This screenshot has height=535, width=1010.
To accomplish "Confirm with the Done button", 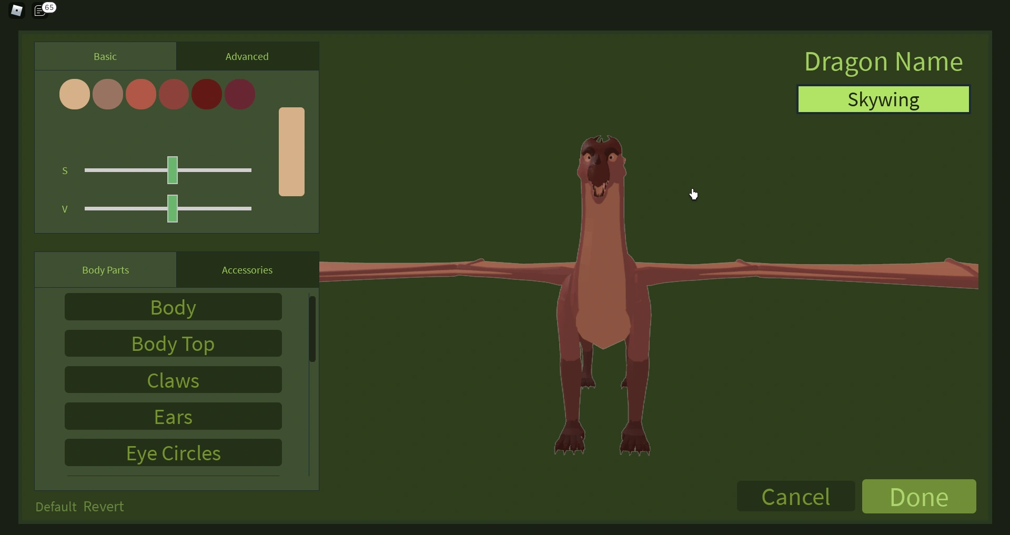I will 919,496.
